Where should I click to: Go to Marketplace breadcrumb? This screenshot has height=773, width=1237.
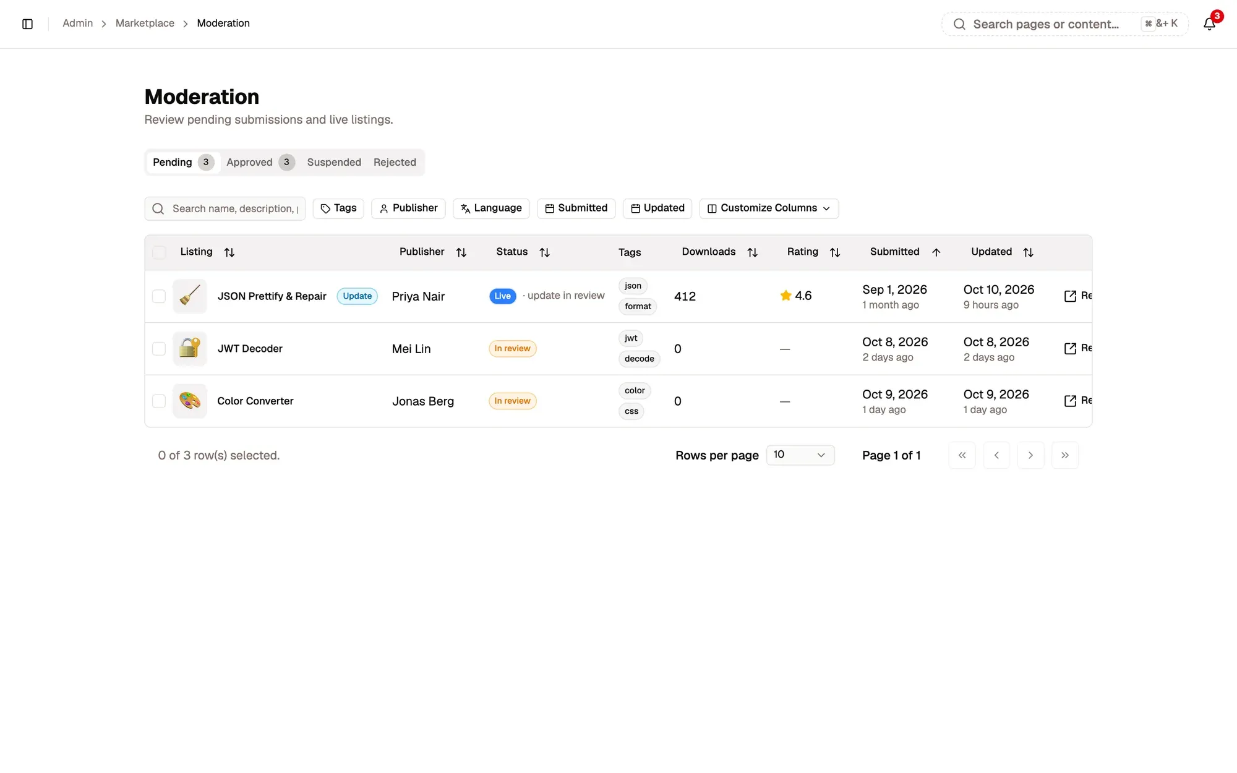click(x=145, y=23)
